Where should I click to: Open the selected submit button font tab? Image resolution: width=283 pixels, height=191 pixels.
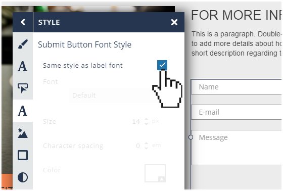(23, 111)
